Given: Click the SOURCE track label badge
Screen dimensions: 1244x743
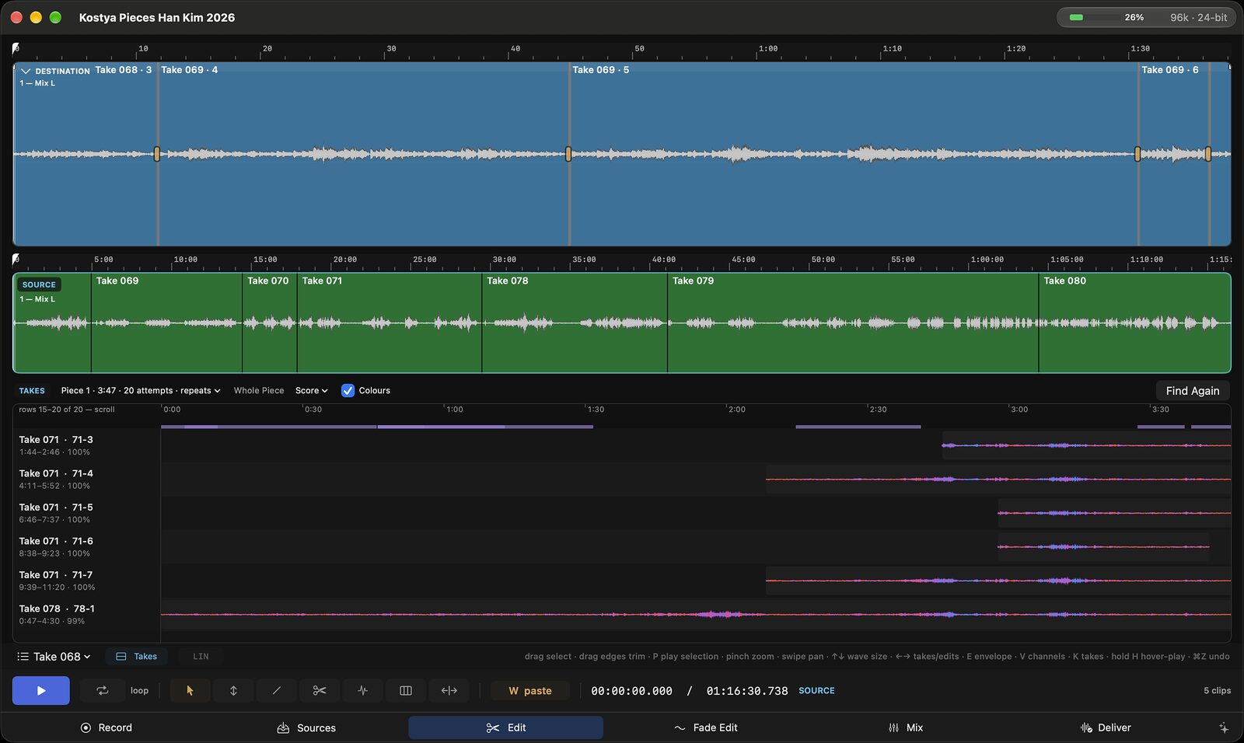Looking at the screenshot, I should (39, 284).
